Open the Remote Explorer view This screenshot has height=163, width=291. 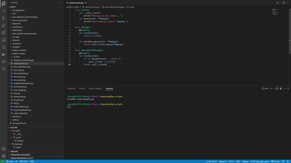pos(4,40)
